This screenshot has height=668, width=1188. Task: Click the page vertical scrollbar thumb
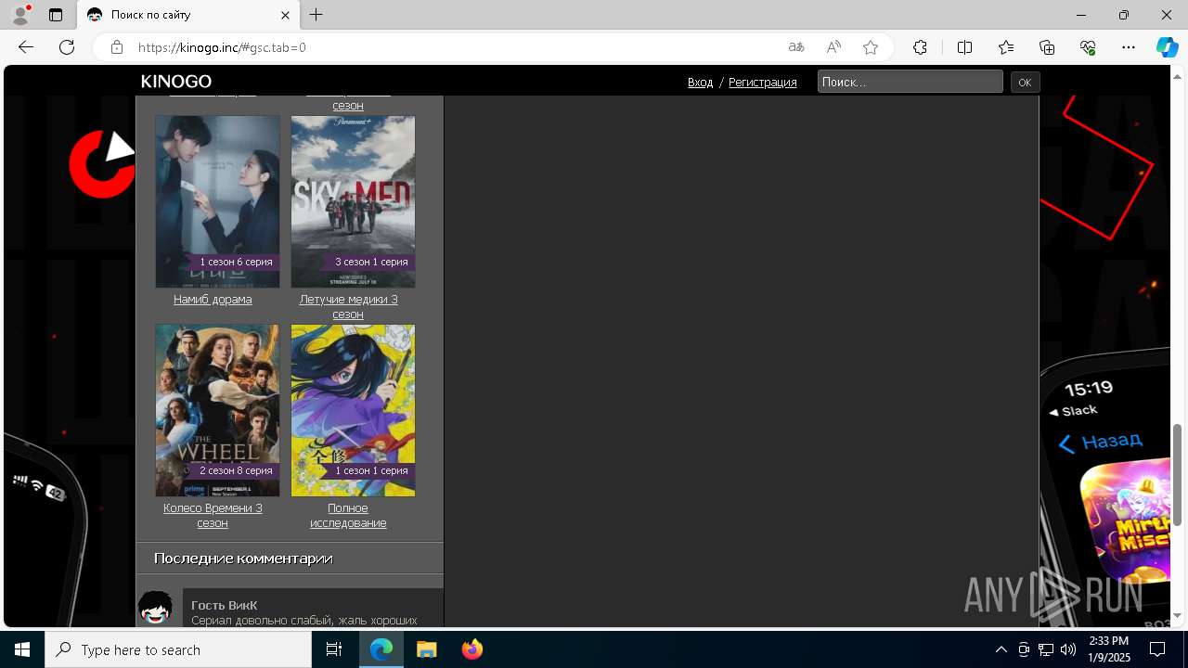click(x=1177, y=475)
